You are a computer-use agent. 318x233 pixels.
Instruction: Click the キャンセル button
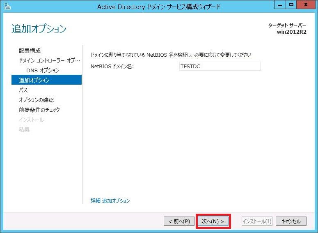(x=291, y=221)
